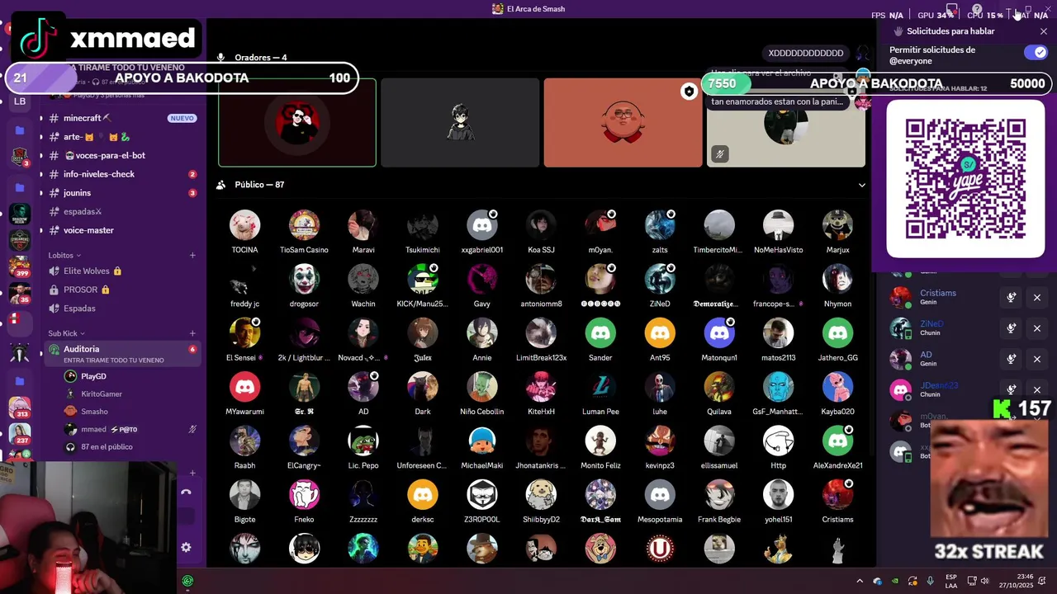Open MYawarumi's red Discord avatar
Viewport: 1057px width, 594px height.
pos(244,387)
